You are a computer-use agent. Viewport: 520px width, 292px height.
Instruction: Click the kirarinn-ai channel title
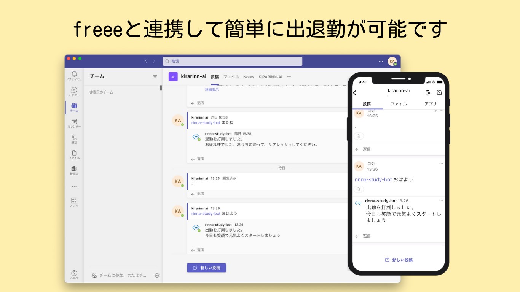pos(193,76)
